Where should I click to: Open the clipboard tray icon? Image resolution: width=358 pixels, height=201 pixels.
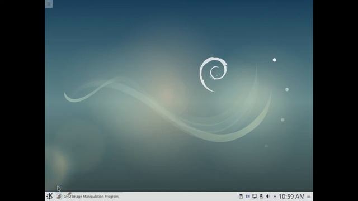[241, 196]
